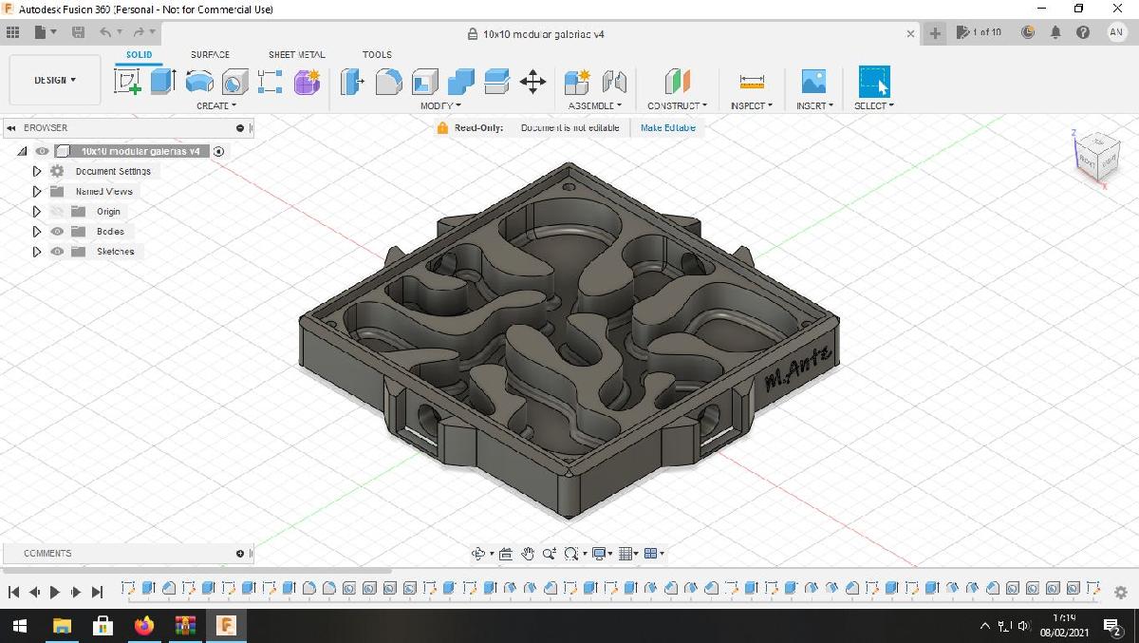Open the CREATE dropdown menu
This screenshot has height=643, width=1139.
tap(216, 105)
